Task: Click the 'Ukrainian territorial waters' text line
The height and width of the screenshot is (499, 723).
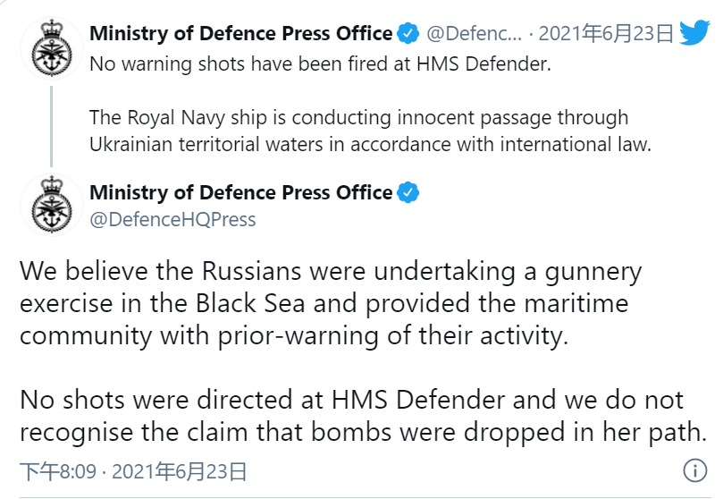Action: click(x=371, y=143)
